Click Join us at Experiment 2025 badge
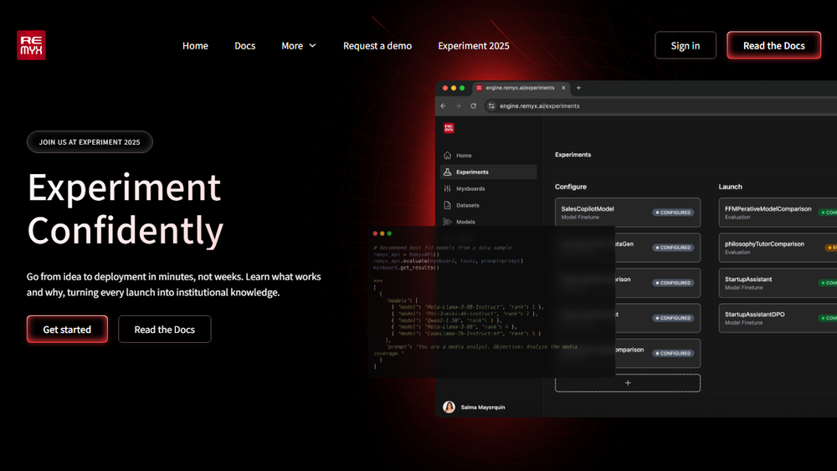The height and width of the screenshot is (471, 837). (x=90, y=142)
